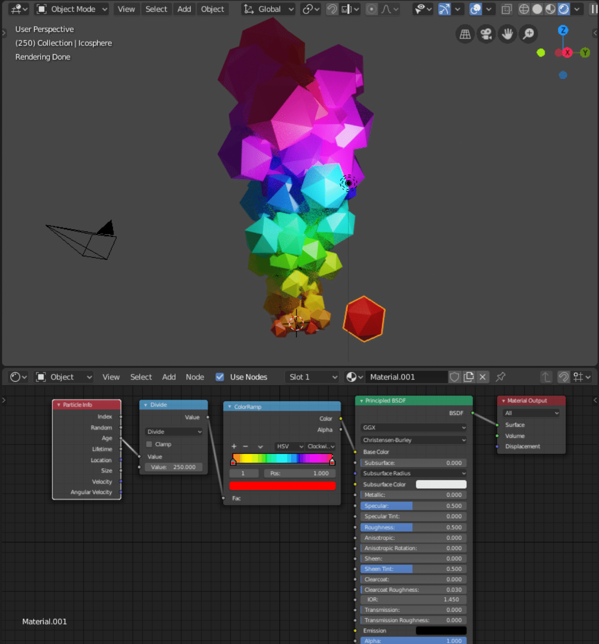
Task: Click the Value 250.000 field
Action: click(x=173, y=467)
